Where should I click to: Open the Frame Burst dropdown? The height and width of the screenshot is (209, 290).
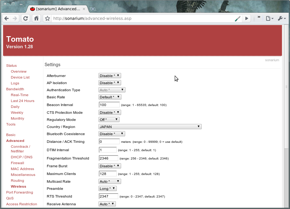point(110,166)
